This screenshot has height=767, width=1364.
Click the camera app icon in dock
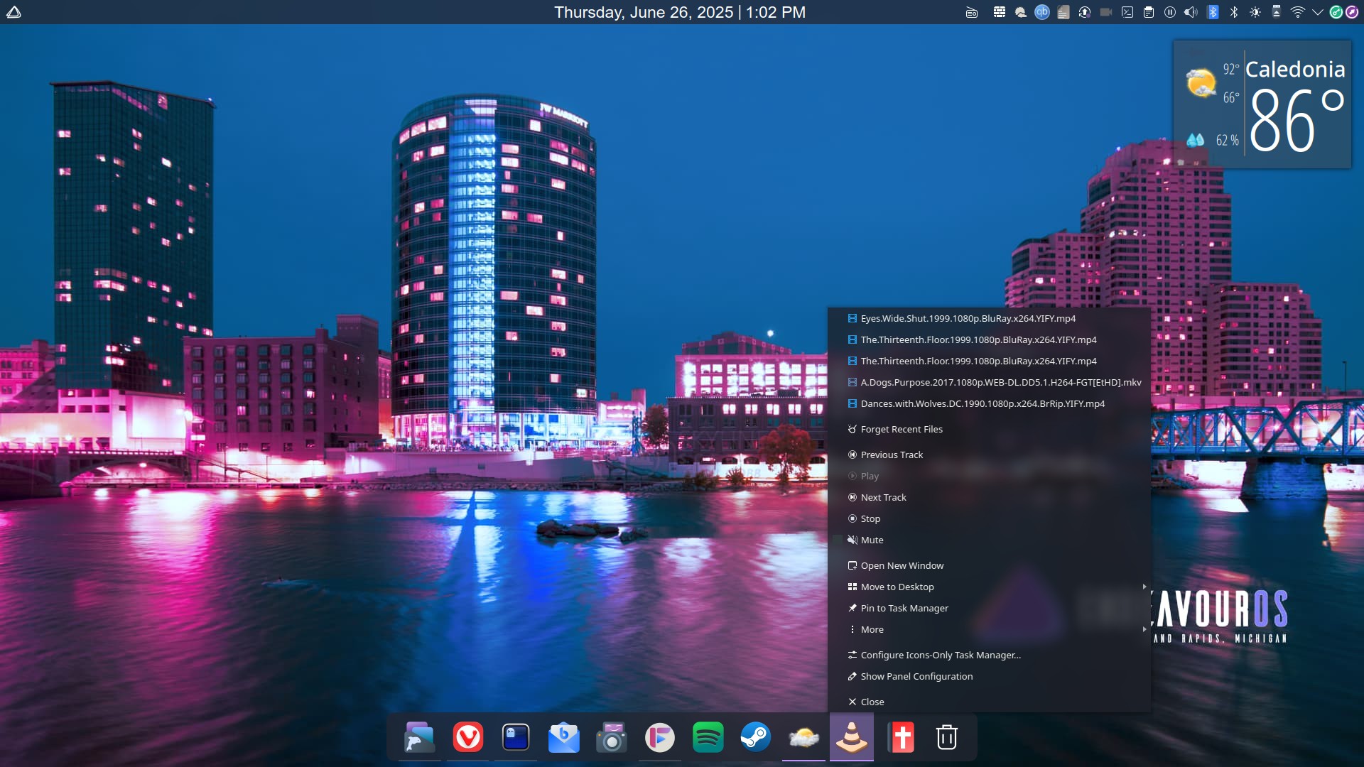[611, 738]
